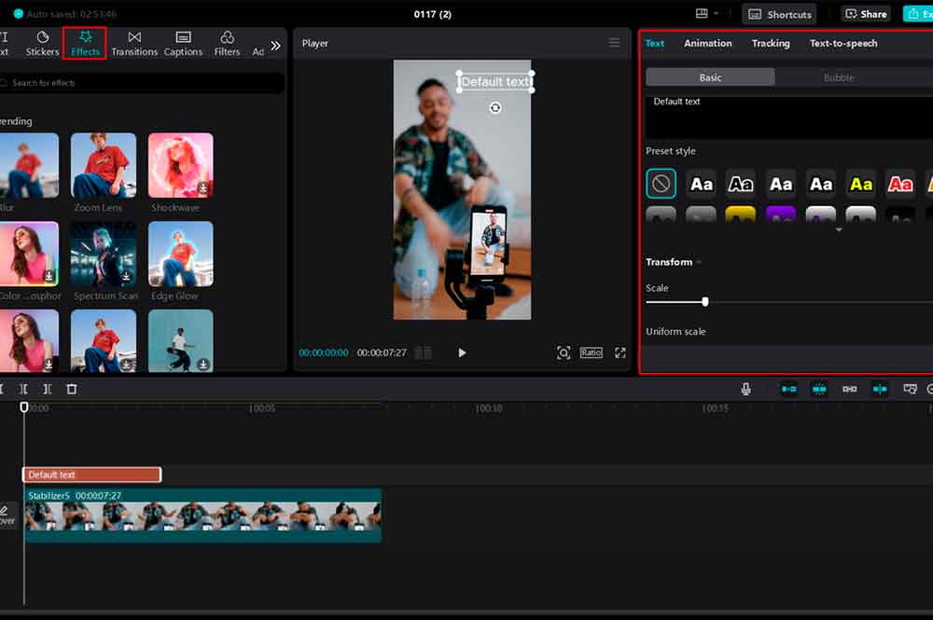This screenshot has height=620, width=933.
Task: Click the Scale slider handle
Action: pyautogui.click(x=705, y=302)
